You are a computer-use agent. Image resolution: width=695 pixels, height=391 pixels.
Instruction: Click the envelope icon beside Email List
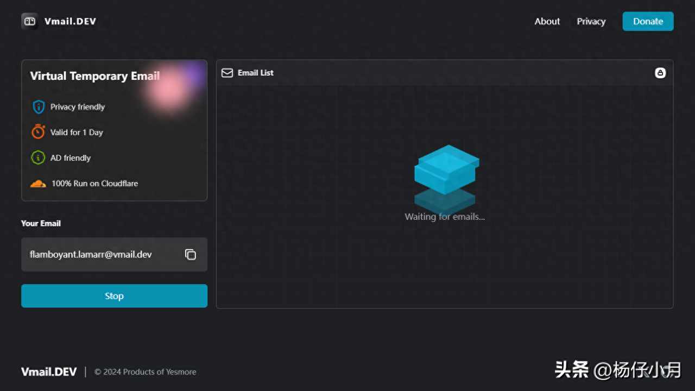coord(227,73)
